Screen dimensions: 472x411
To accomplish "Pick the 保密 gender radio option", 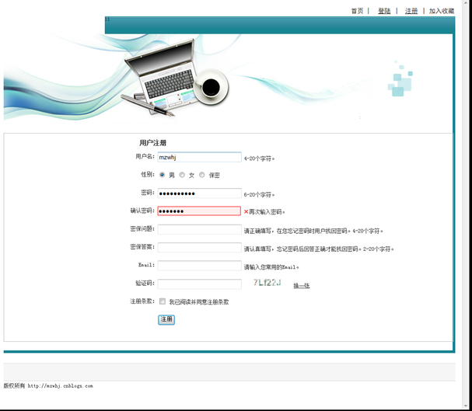I will pyautogui.click(x=202, y=175).
